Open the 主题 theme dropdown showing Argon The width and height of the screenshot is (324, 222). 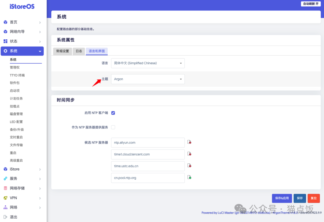pyautogui.click(x=148, y=79)
